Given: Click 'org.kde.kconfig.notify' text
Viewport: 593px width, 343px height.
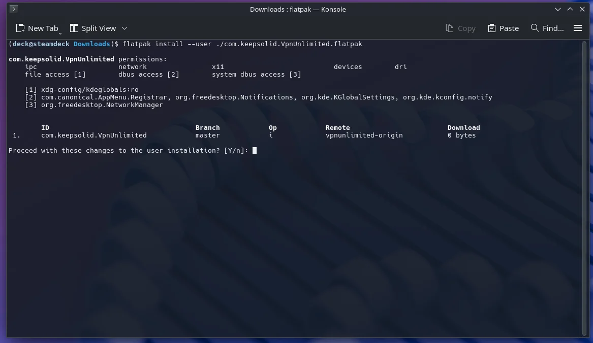Looking at the screenshot, I should [447, 97].
